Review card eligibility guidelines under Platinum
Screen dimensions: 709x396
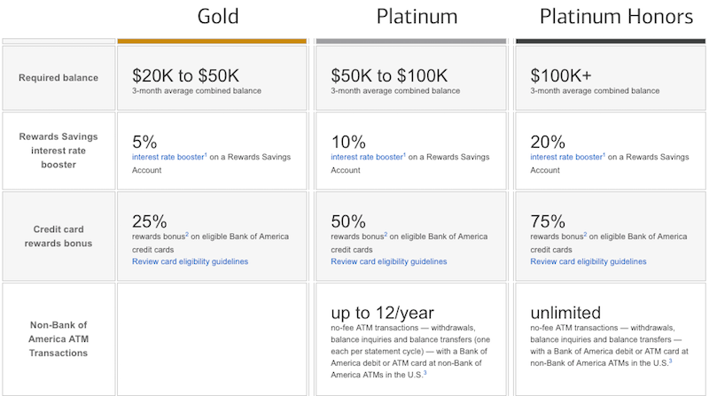(388, 261)
